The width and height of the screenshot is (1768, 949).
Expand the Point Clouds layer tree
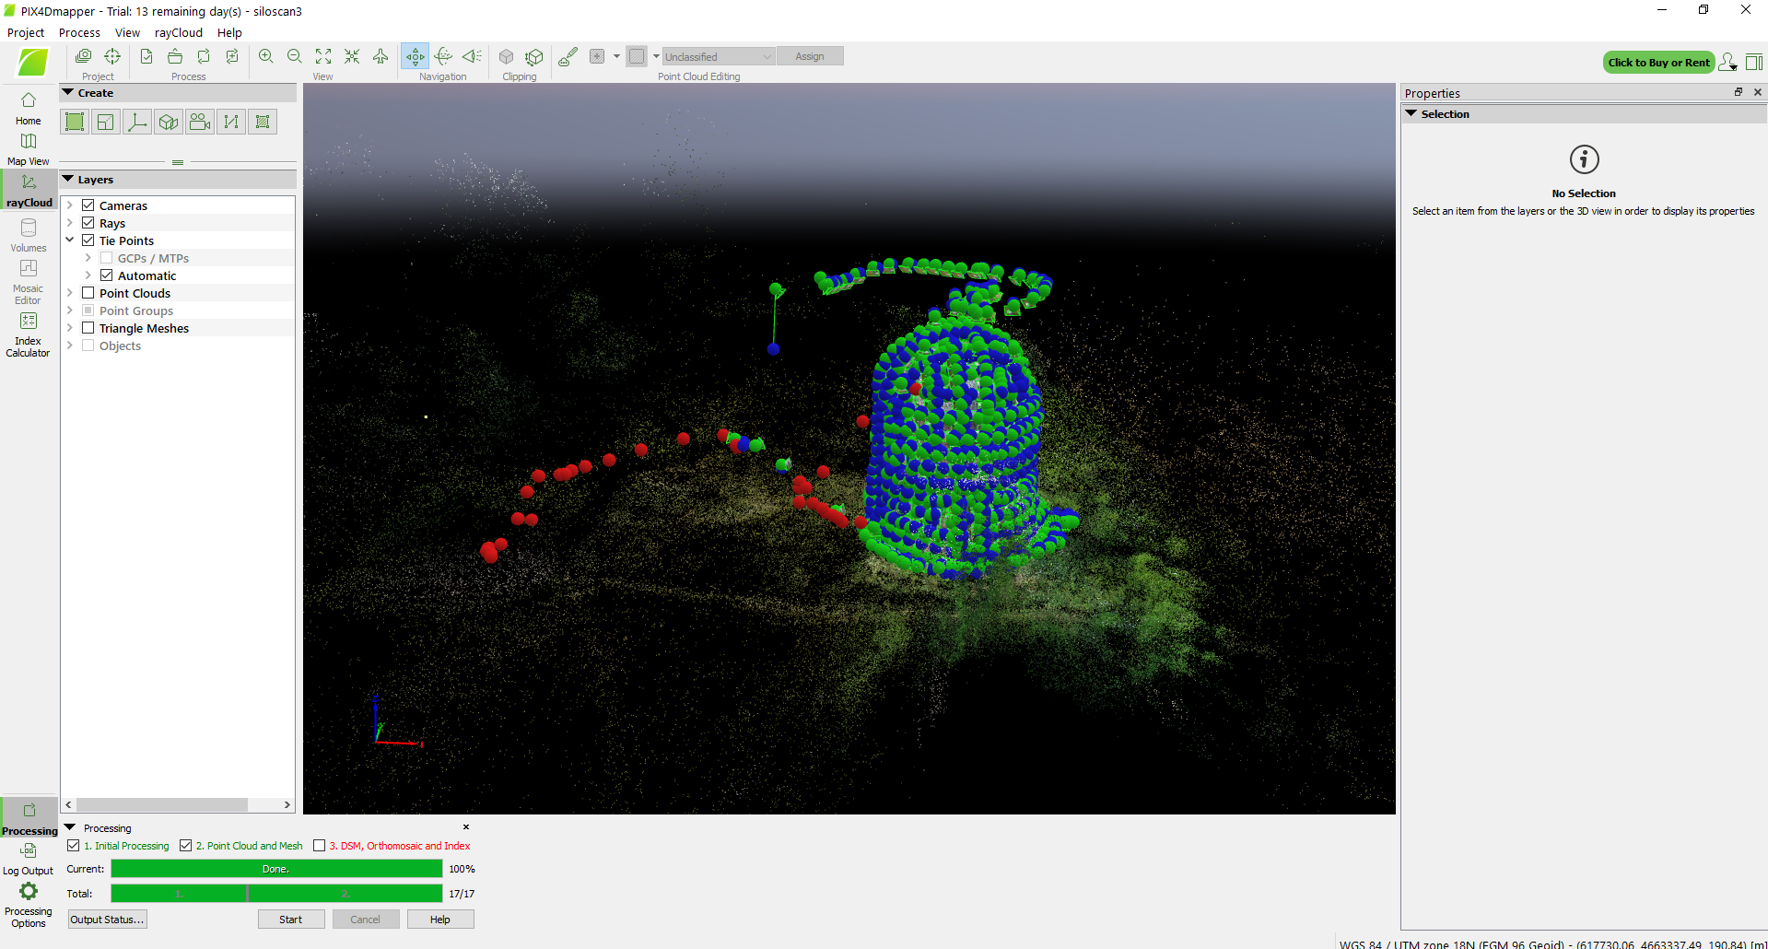click(70, 293)
